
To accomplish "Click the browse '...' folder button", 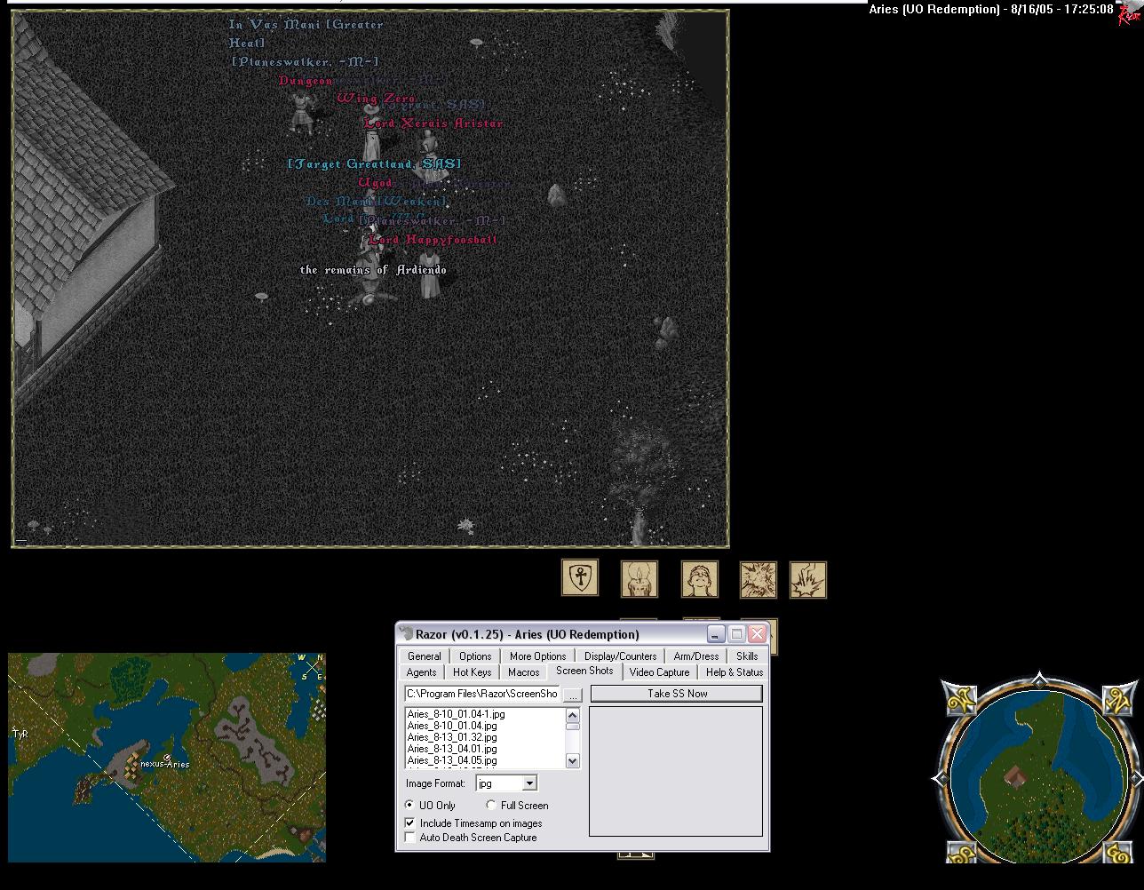I will (x=573, y=695).
